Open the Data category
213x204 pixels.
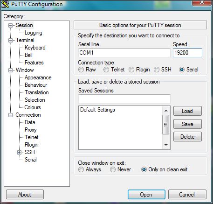tap(30, 122)
